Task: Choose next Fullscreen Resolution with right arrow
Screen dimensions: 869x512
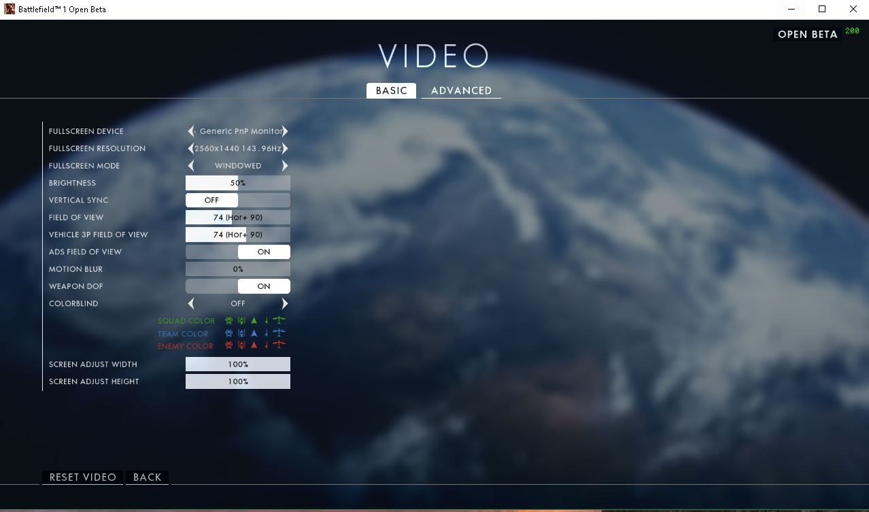Action: click(285, 148)
